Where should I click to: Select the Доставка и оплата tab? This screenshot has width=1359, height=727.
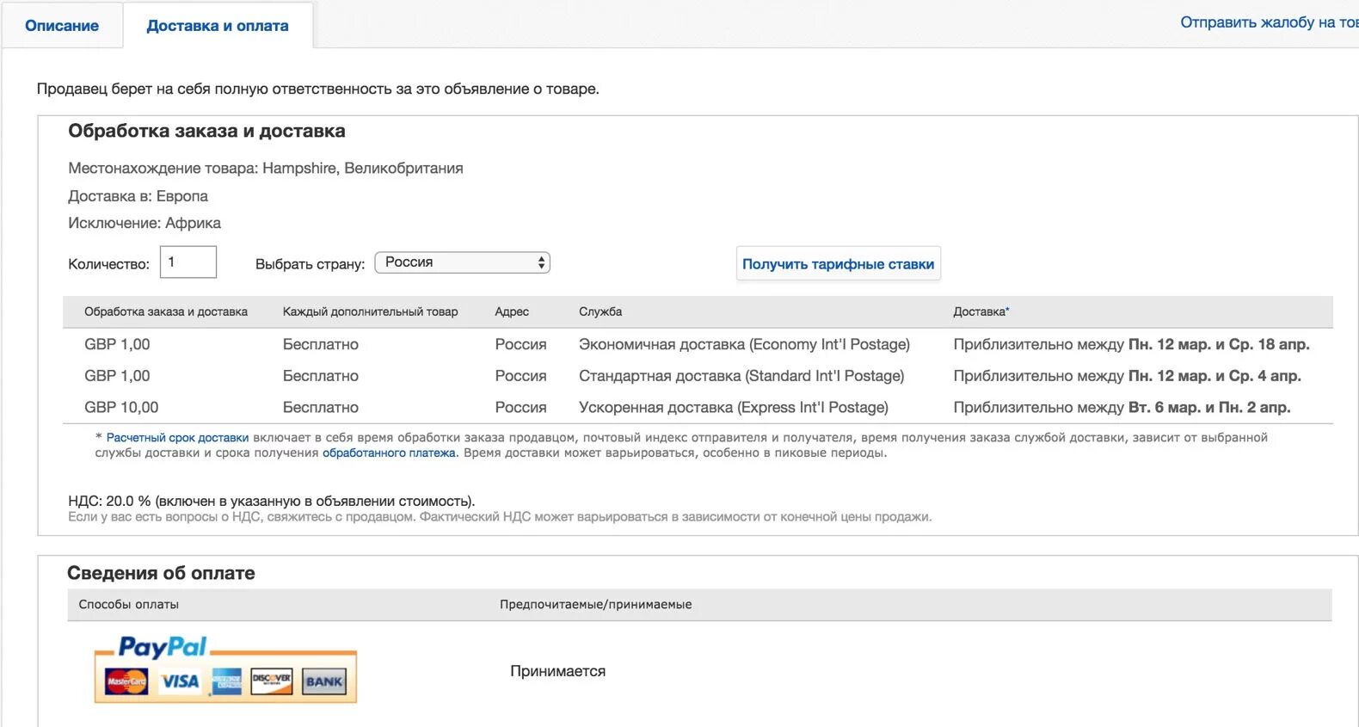click(x=218, y=26)
